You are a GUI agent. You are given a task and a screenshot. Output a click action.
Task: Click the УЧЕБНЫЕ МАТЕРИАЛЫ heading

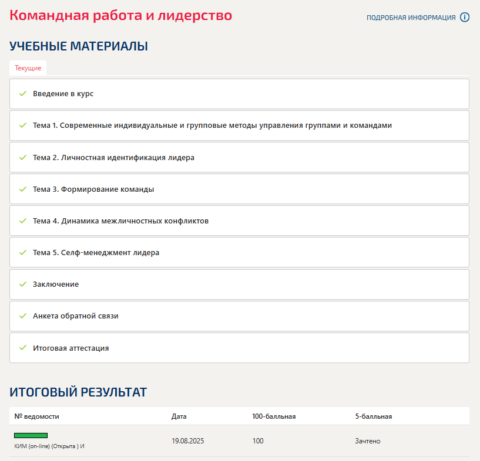pyautogui.click(x=79, y=46)
